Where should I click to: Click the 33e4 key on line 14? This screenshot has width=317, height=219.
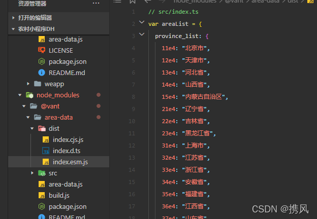[x=169, y=170]
